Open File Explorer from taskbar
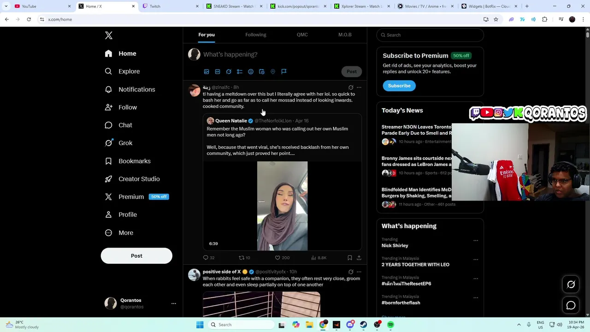 [x=309, y=325]
